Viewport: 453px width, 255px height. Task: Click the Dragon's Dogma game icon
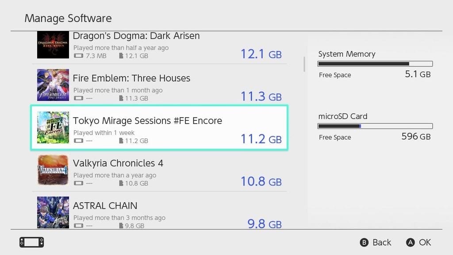coord(53,45)
